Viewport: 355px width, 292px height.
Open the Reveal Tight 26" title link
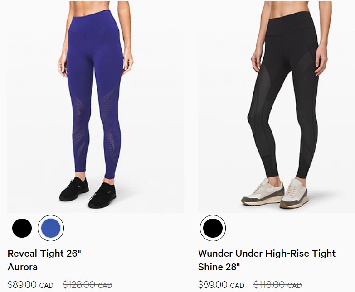pyautogui.click(x=44, y=254)
